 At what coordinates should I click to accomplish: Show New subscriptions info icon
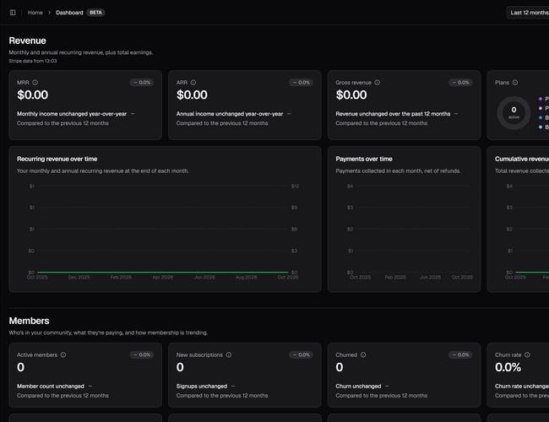tap(229, 354)
